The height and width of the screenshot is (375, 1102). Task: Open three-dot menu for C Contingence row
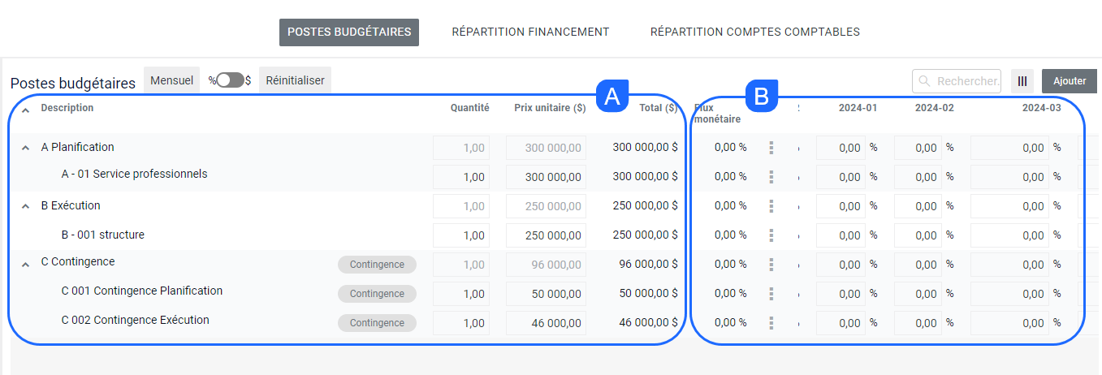tap(771, 265)
